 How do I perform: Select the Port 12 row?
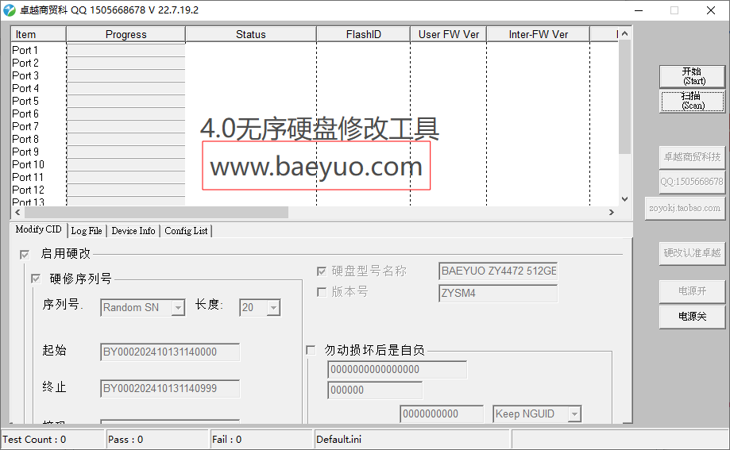click(28, 190)
